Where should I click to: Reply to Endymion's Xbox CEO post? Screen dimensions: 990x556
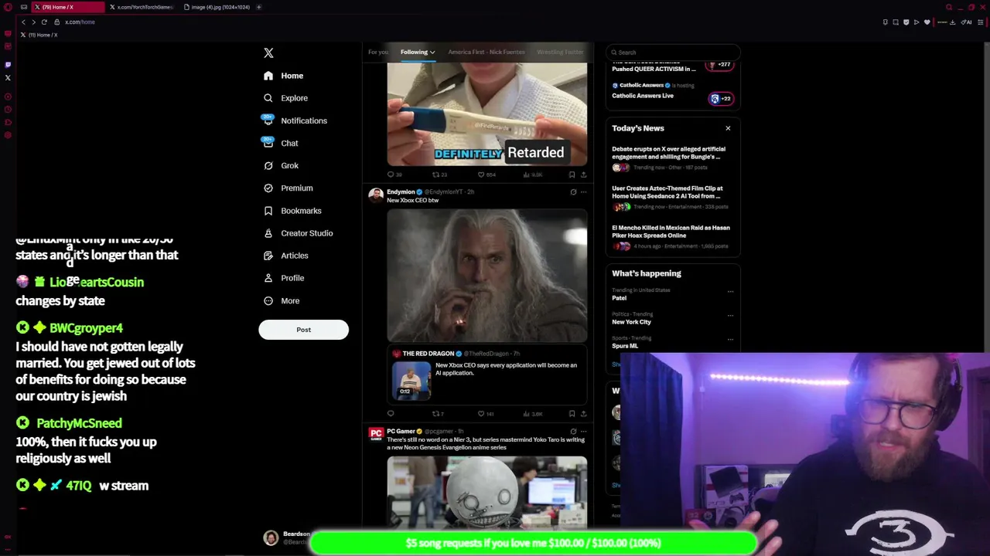click(391, 414)
